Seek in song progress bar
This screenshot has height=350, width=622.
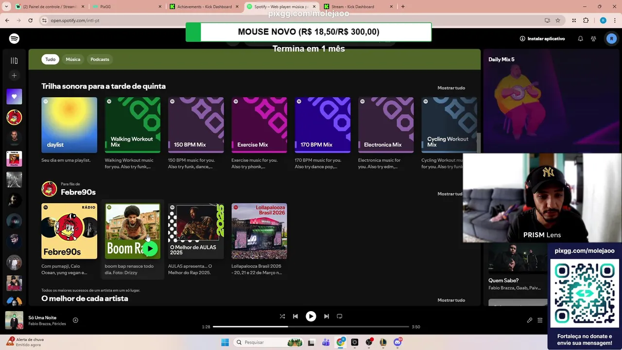pyautogui.click(x=311, y=327)
